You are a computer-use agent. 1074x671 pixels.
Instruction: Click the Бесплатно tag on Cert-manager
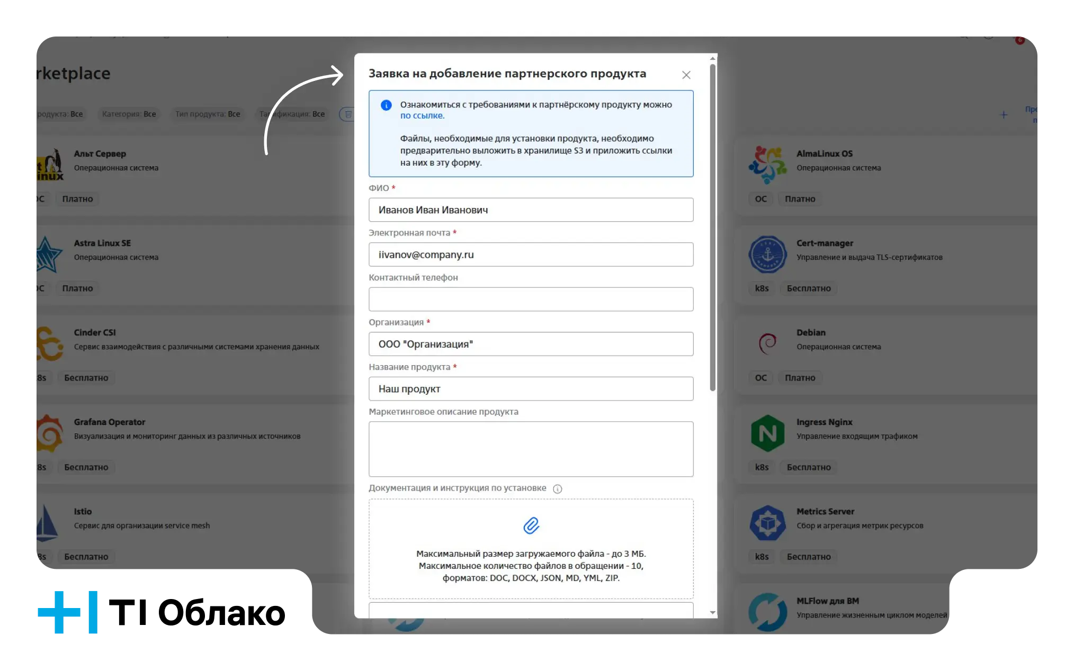809,288
